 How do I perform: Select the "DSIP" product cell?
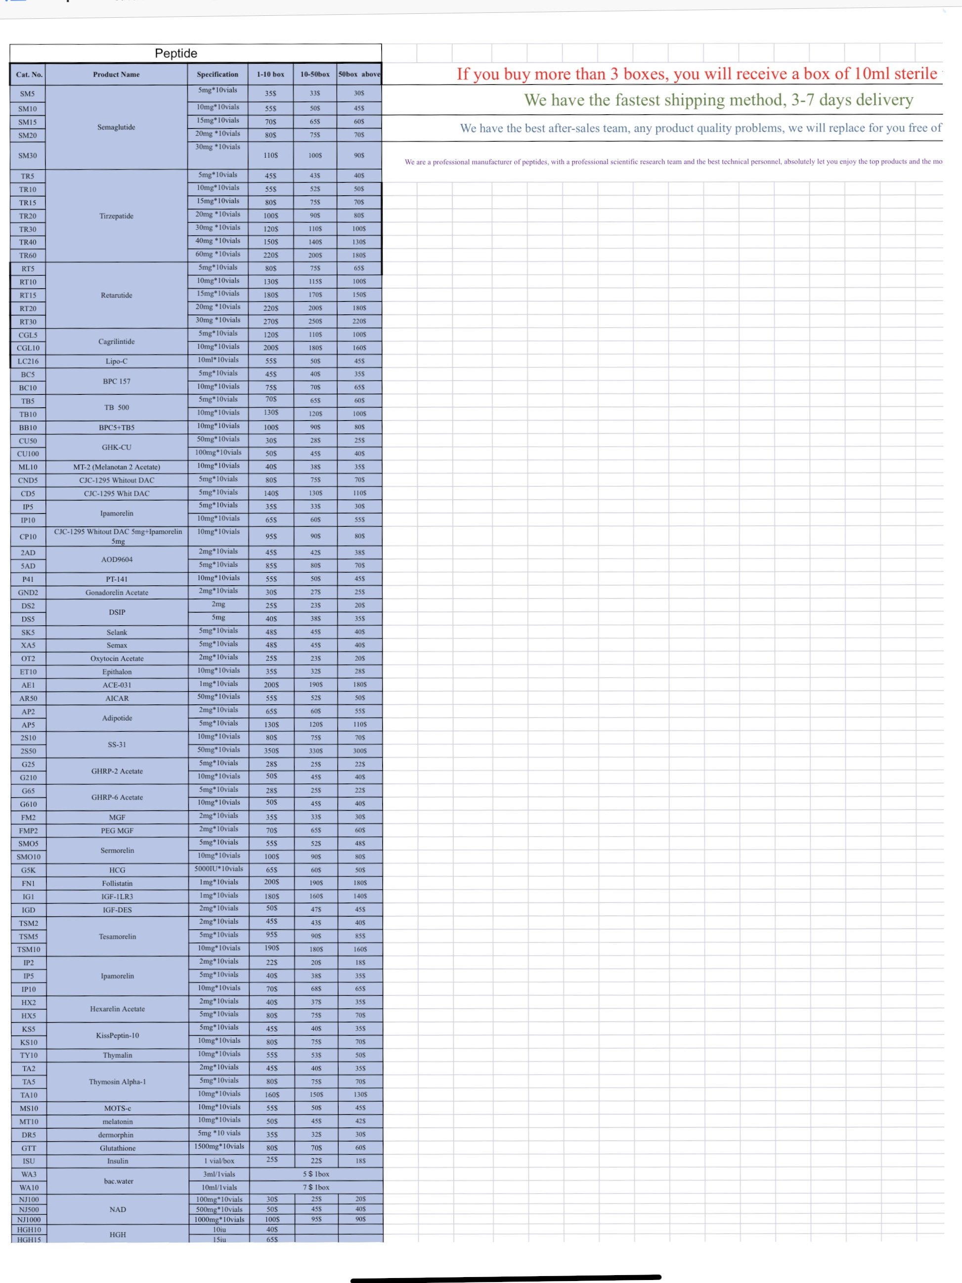pyautogui.click(x=117, y=612)
